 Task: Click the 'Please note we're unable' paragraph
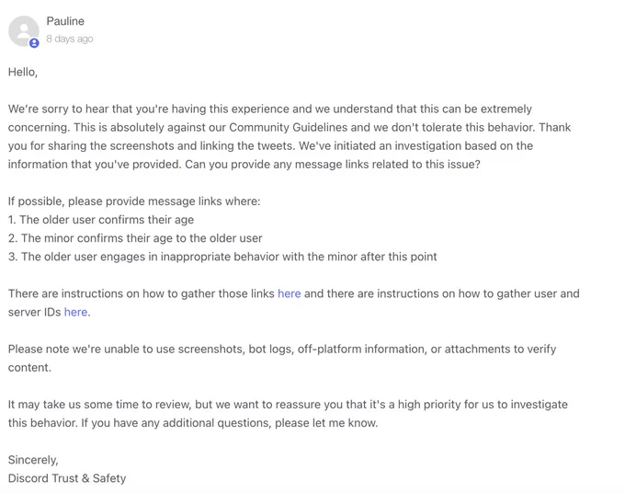(x=282, y=358)
